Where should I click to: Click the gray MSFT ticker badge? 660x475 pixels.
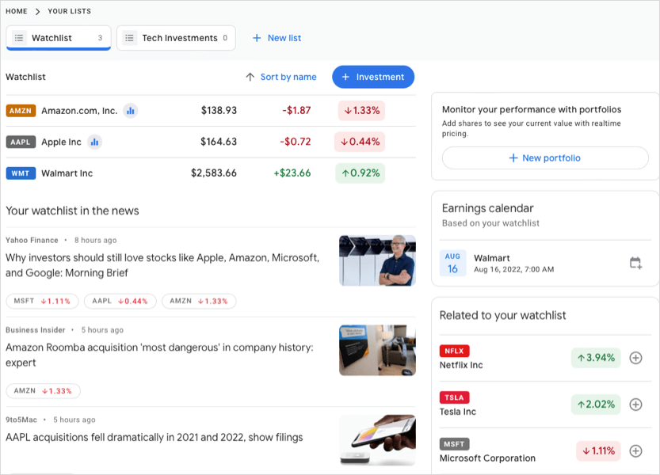[454, 444]
